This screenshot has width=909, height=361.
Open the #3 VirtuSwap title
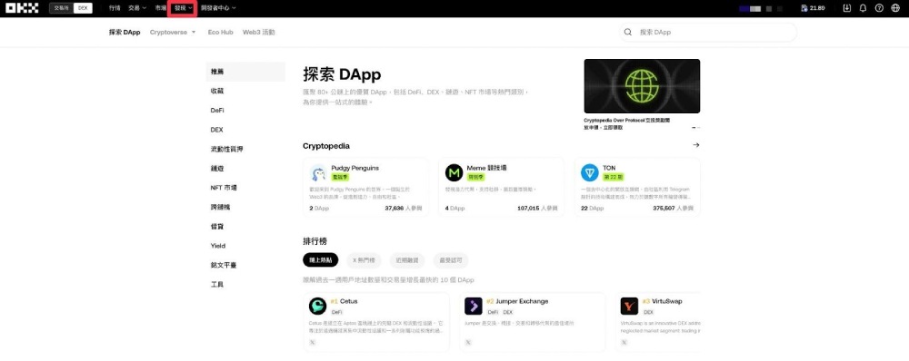[x=662, y=301]
